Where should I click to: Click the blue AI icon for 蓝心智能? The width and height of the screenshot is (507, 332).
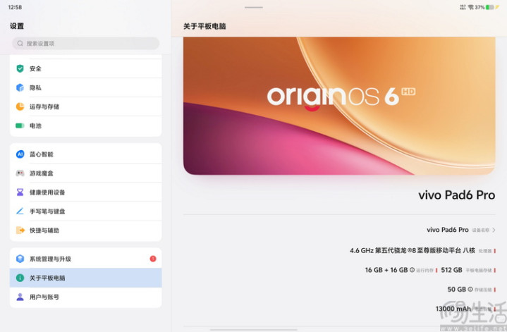(x=20, y=154)
